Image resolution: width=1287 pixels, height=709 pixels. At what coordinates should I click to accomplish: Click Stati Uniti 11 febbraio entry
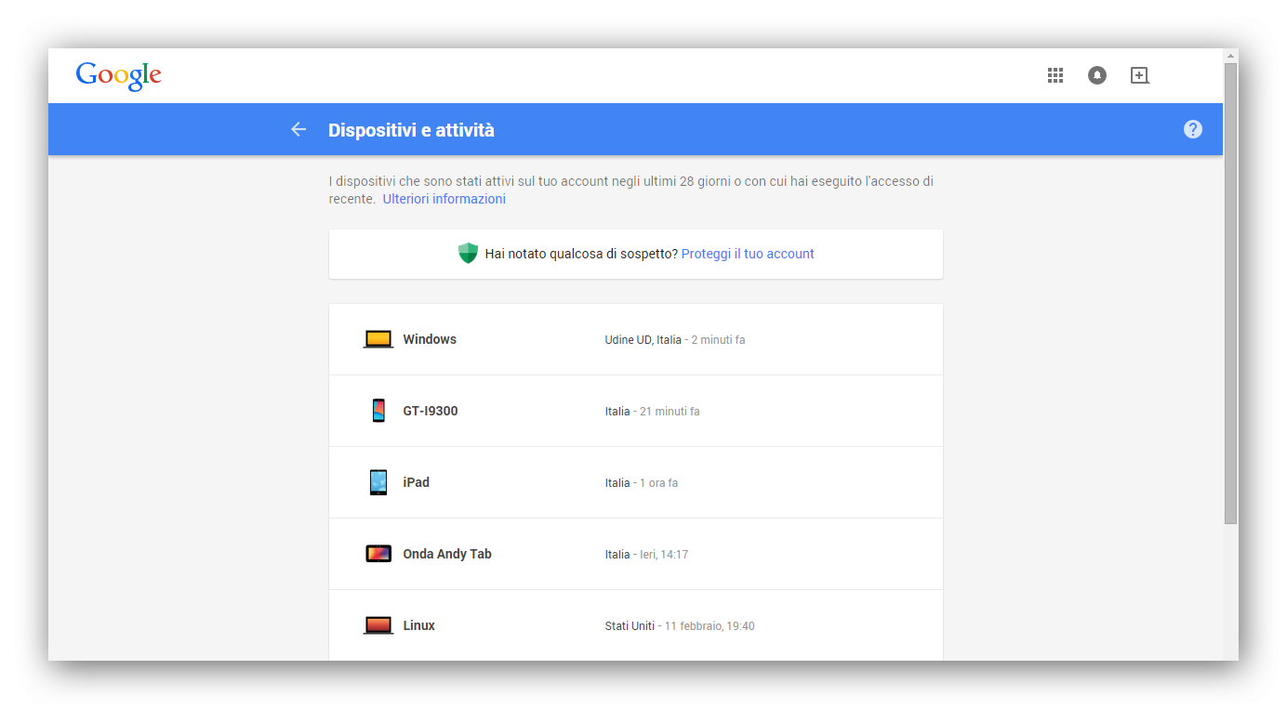(680, 626)
